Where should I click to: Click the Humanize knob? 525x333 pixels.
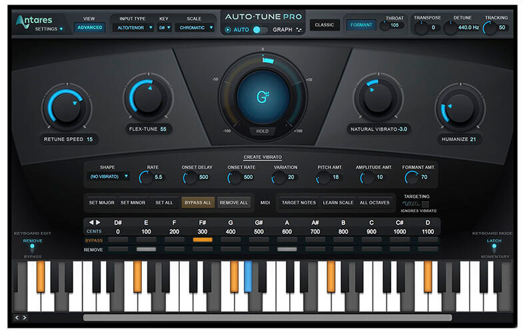(460, 108)
